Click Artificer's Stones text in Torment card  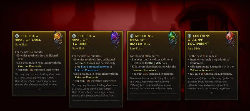(85, 63)
